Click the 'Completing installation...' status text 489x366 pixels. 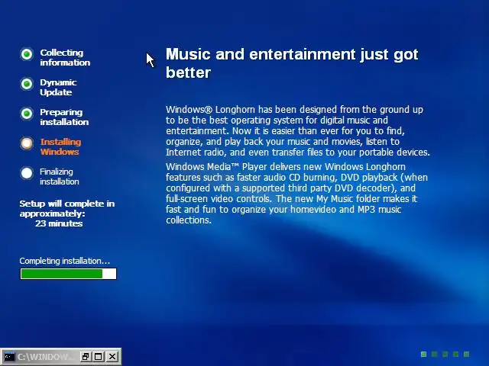coord(64,261)
